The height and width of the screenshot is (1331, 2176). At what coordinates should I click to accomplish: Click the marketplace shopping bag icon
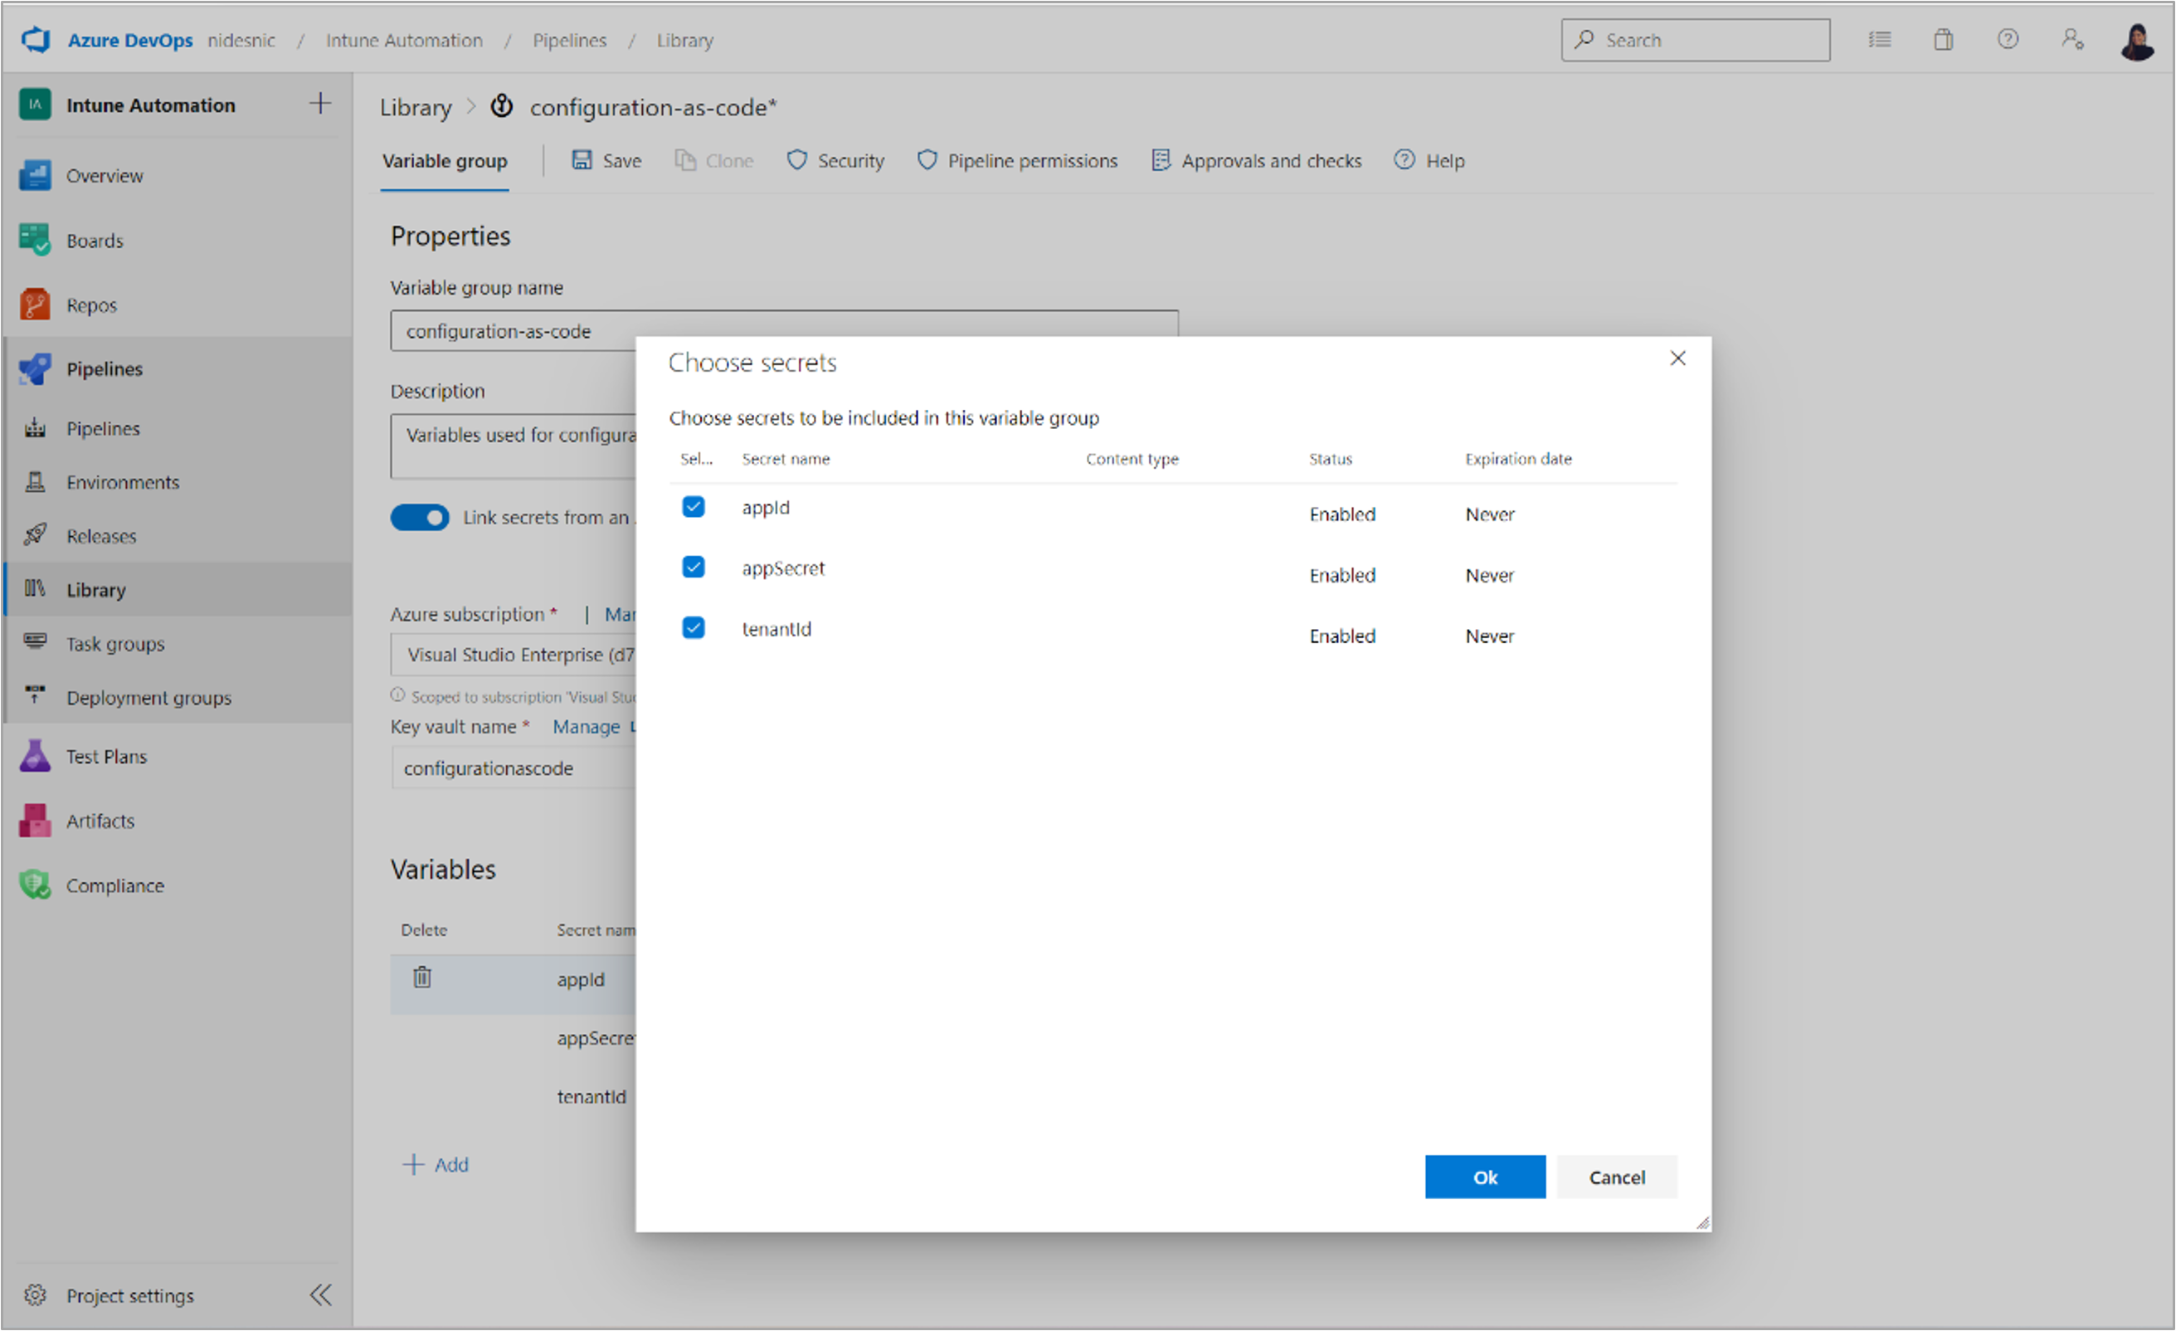click(1943, 40)
